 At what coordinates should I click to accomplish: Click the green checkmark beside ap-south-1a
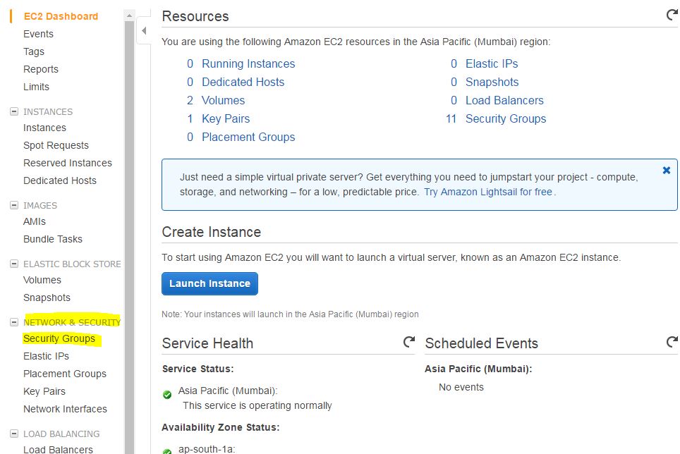167,450
